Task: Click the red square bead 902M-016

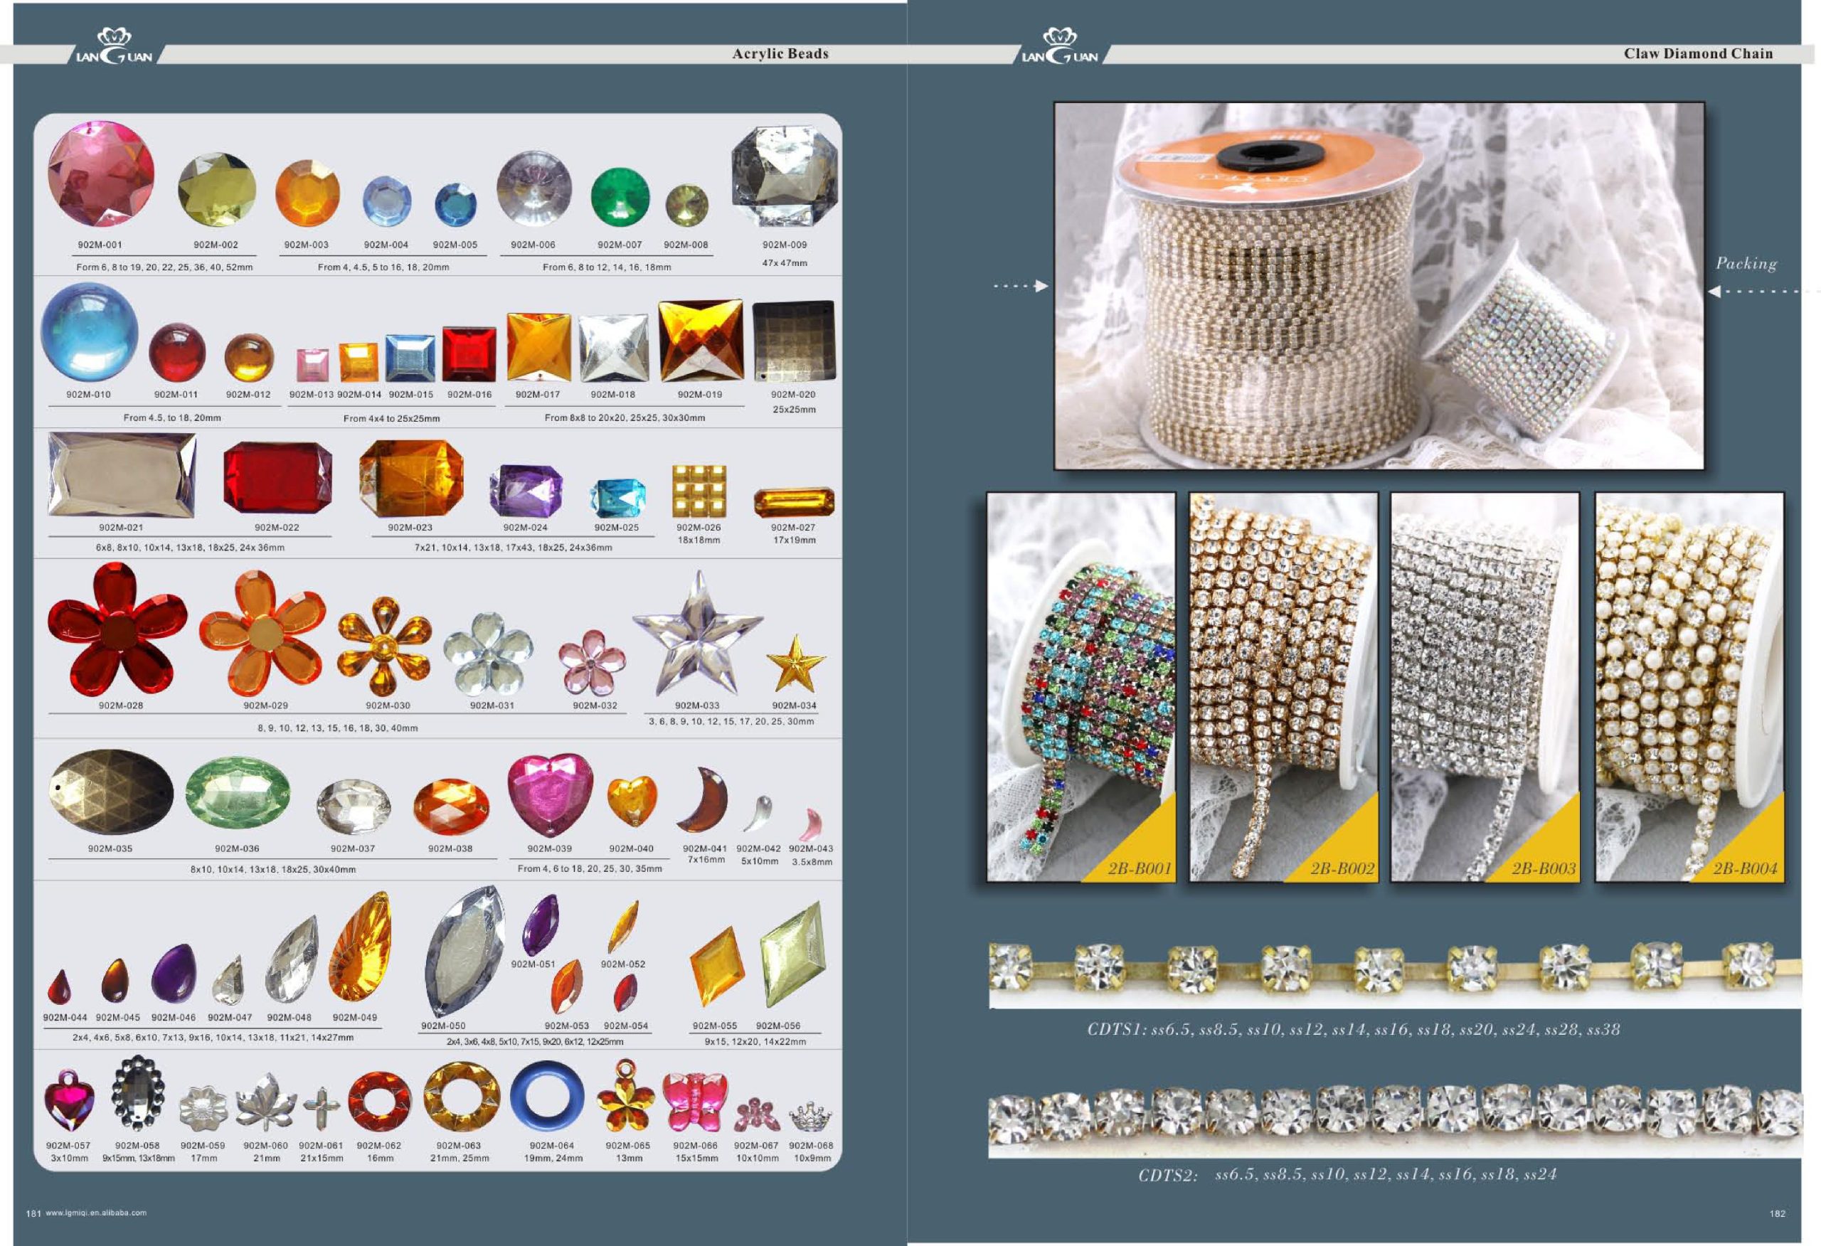Action: click(x=469, y=354)
